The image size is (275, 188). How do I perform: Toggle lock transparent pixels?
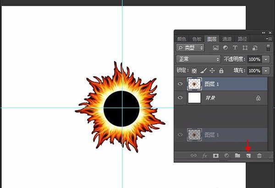(194, 71)
